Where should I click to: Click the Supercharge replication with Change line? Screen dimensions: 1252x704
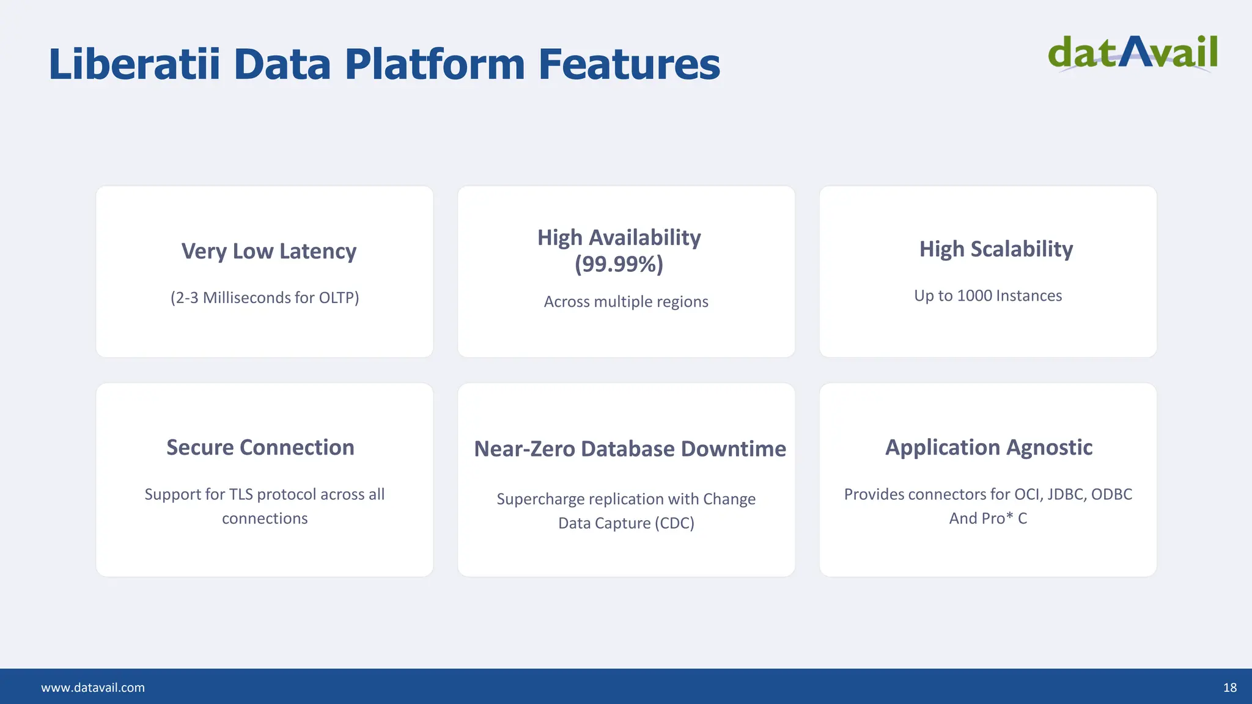[626, 499]
